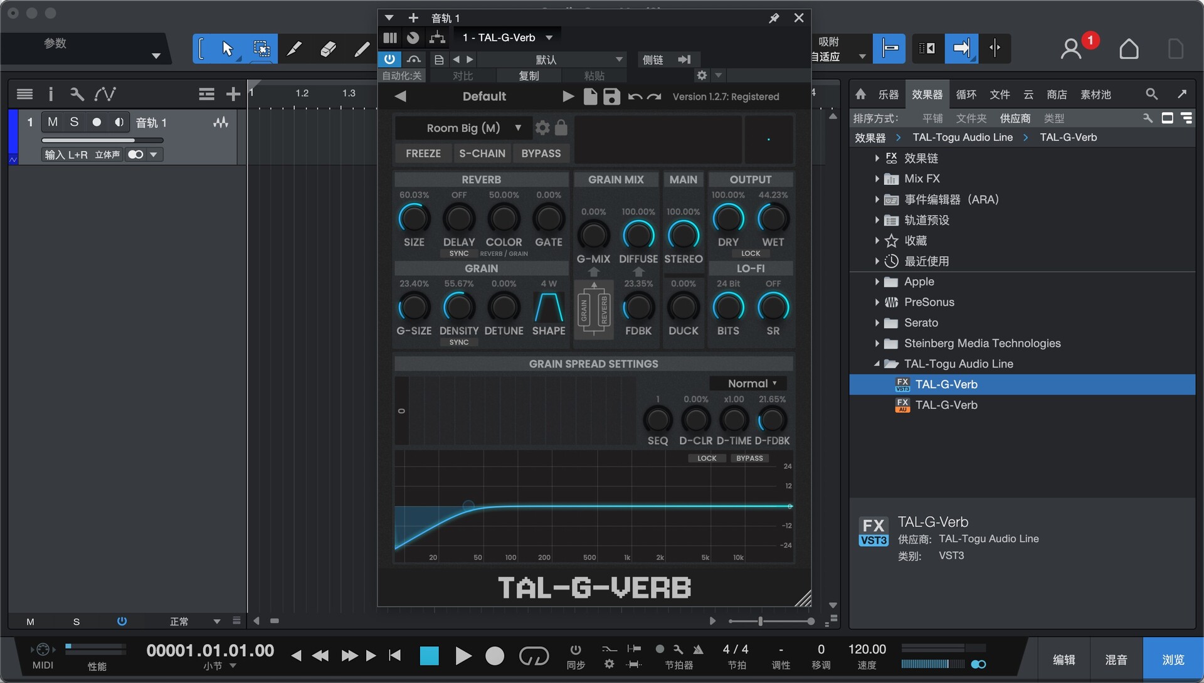Image resolution: width=1204 pixels, height=683 pixels.
Task: Toggle loop playback button
Action: (534, 656)
